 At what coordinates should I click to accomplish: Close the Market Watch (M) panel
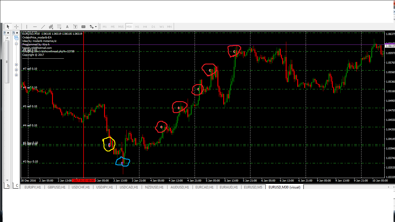pyautogui.click(x=8, y=33)
